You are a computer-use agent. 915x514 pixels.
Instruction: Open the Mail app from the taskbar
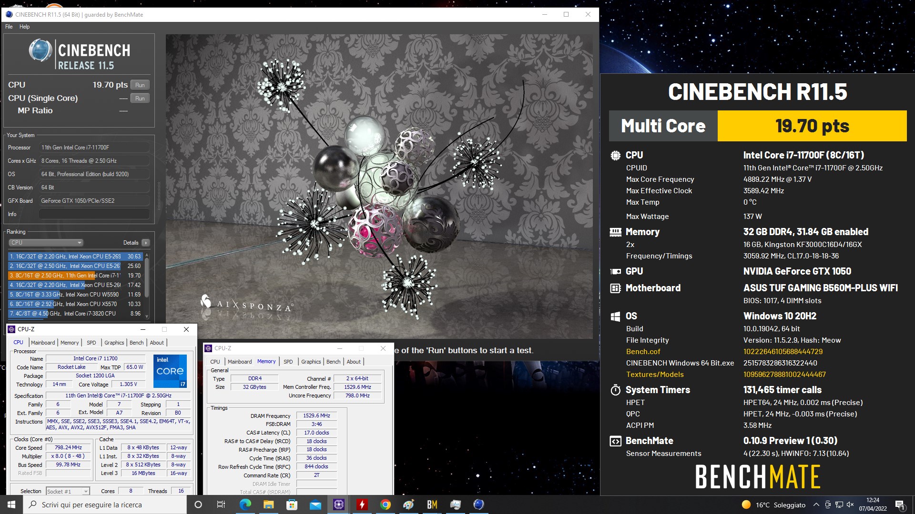[315, 504]
